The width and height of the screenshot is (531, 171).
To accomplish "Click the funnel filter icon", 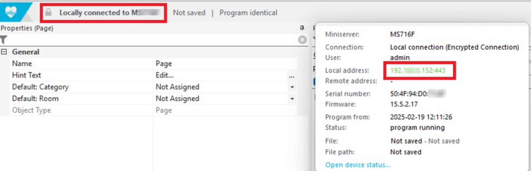I will click(4, 40).
